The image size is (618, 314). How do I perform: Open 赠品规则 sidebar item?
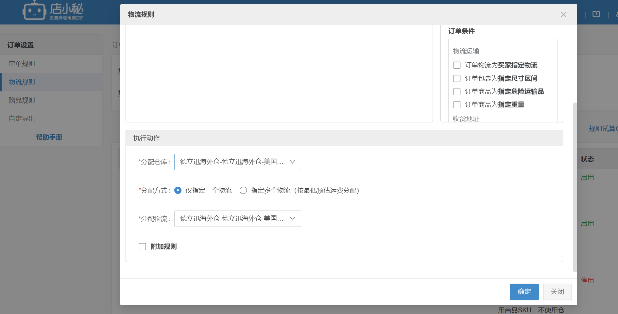(x=22, y=101)
